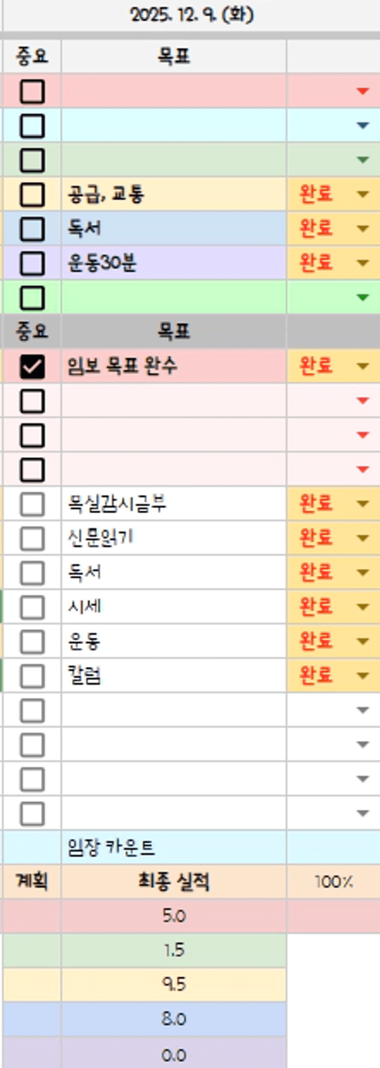The image size is (380, 1068).
Task: Open the 신문읽기 status dropdown arrow
Action: coord(363,538)
